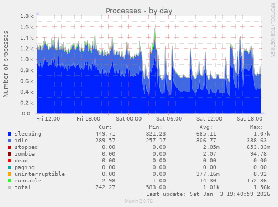Click total current value 742.27
The height and width of the screenshot is (207, 278).
105,187
